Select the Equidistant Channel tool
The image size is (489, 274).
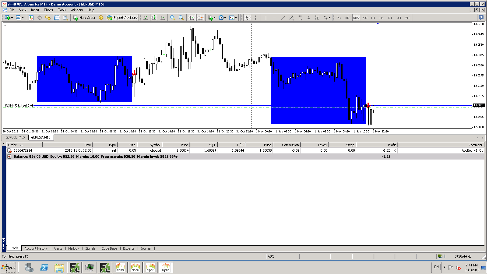click(x=291, y=18)
